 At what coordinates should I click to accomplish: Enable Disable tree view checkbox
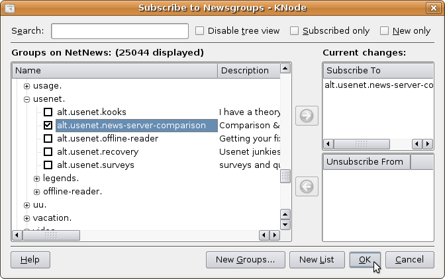click(200, 31)
